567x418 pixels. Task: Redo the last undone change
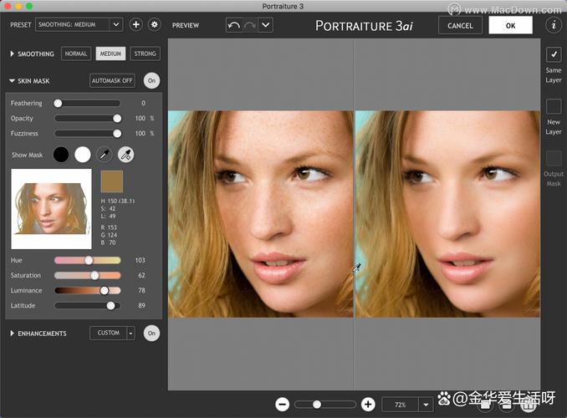[250, 25]
